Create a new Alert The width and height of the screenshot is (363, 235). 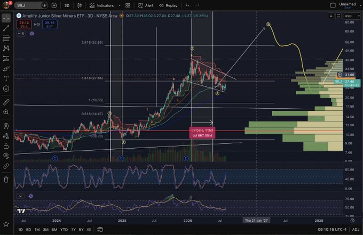coord(146,5)
